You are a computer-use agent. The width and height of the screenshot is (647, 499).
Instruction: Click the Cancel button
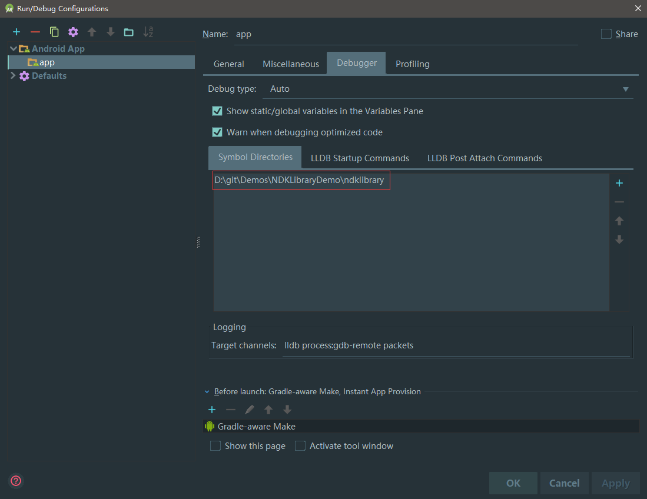click(x=564, y=483)
